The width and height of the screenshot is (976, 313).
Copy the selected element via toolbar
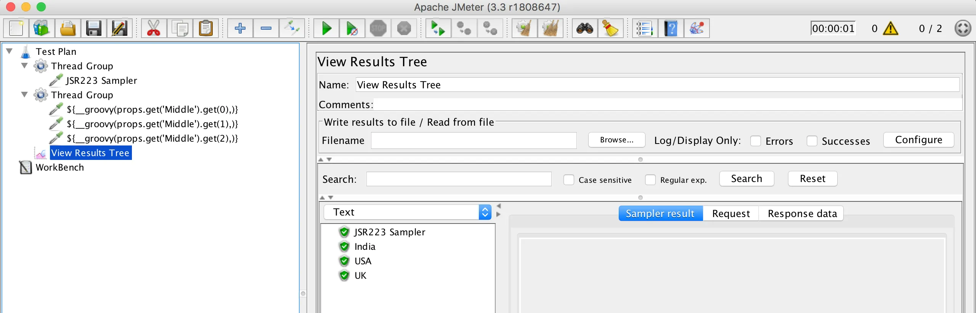click(x=180, y=28)
